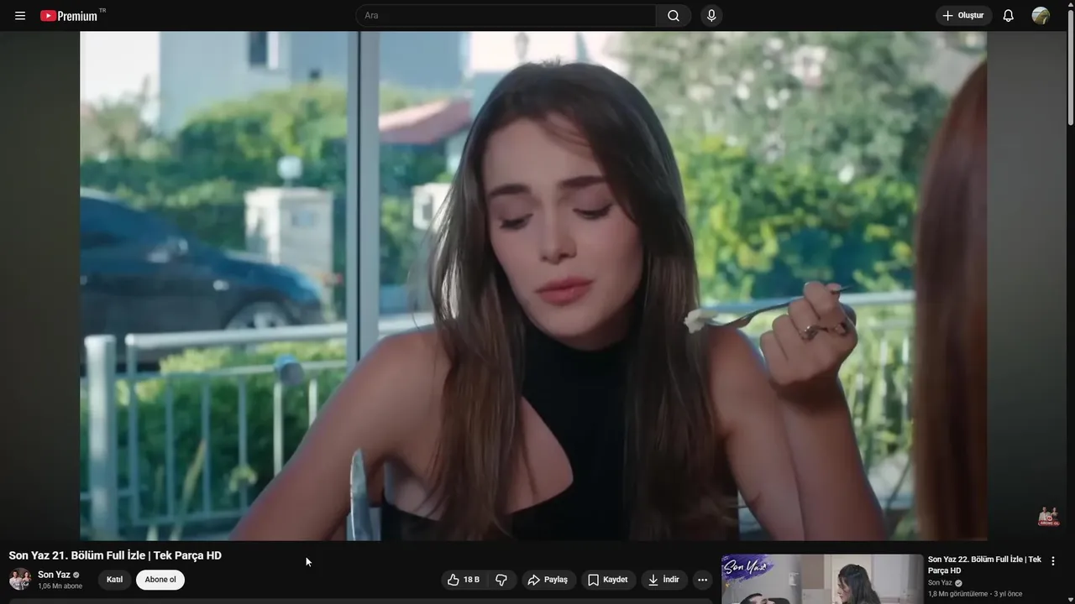The height and width of the screenshot is (604, 1075).
Task: Open more actions ellipsis menu
Action: 703,580
